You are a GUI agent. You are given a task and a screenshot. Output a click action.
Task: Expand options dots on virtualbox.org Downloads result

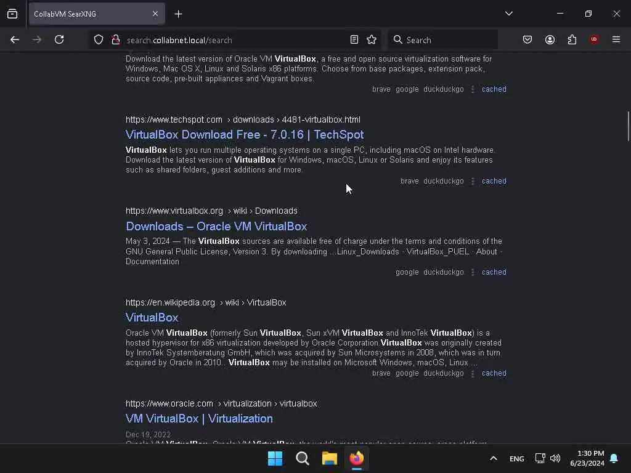(x=473, y=272)
